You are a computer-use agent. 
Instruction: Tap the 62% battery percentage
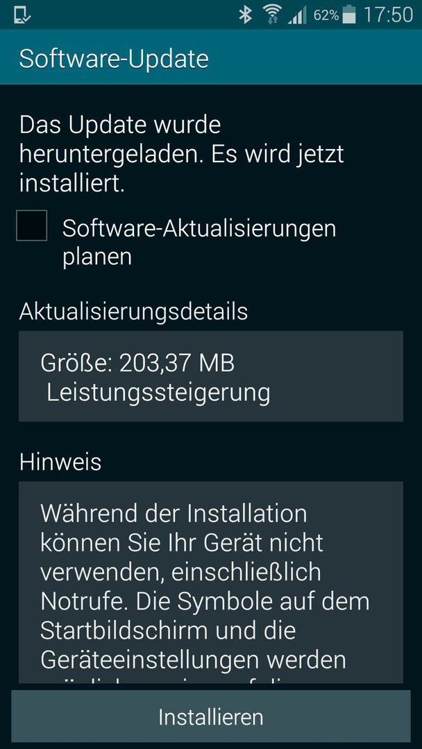coord(326,15)
